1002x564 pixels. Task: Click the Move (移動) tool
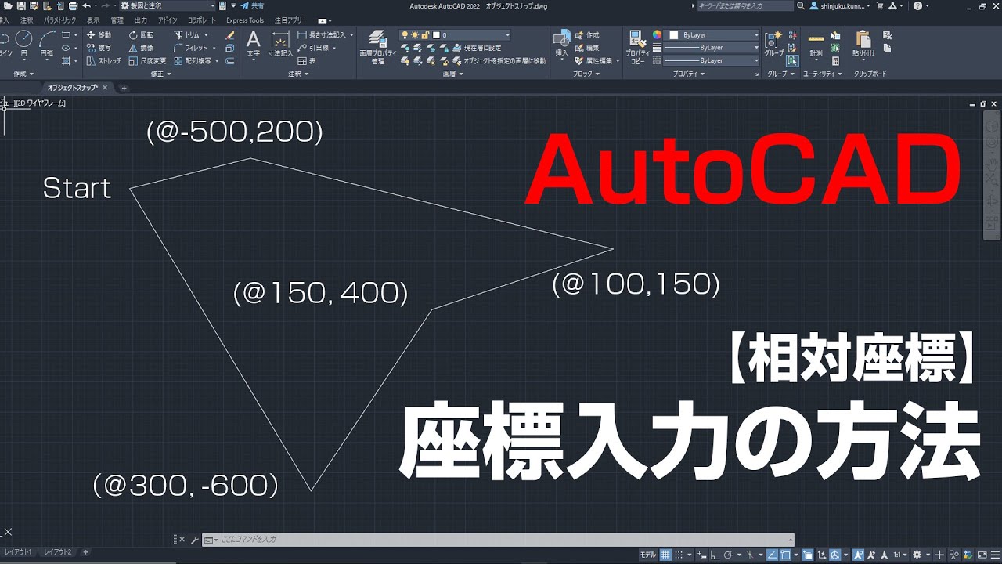point(99,35)
